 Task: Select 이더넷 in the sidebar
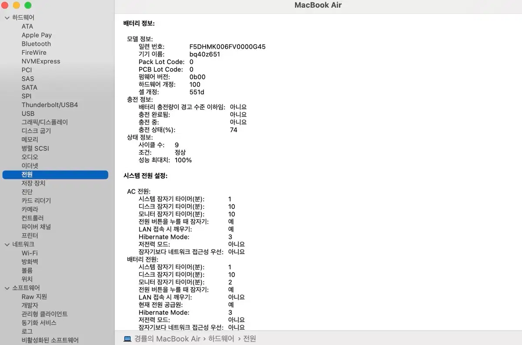point(30,166)
